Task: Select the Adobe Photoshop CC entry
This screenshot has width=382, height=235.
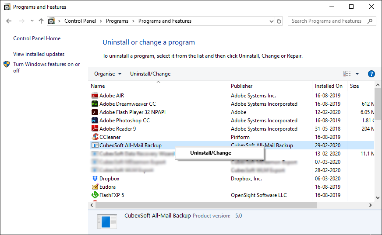Action: point(124,120)
